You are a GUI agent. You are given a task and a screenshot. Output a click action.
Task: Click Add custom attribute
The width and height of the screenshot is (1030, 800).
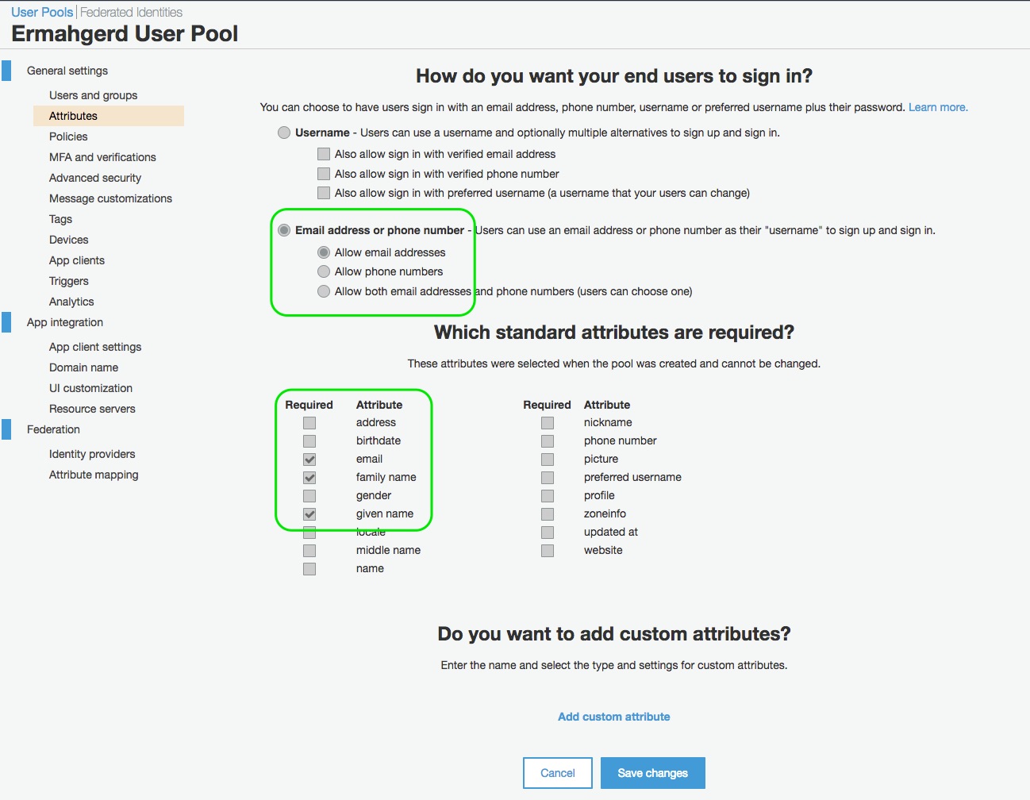tap(614, 717)
